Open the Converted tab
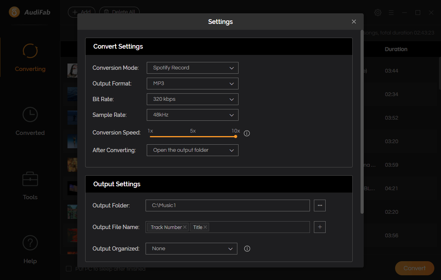This screenshot has width=441, height=280. 30,122
